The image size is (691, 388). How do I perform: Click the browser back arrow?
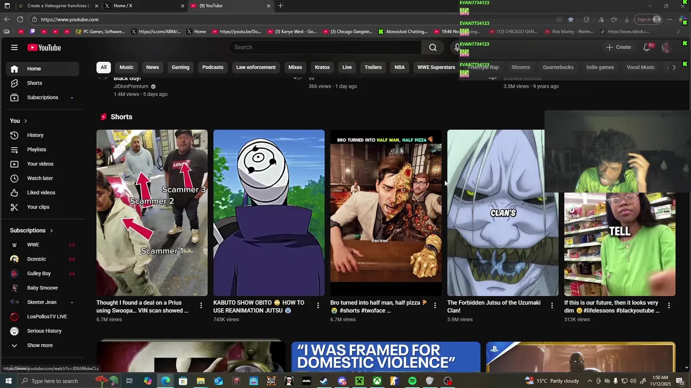pos(6,19)
